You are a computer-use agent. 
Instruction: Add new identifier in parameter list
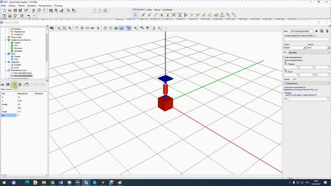click(x=14, y=85)
